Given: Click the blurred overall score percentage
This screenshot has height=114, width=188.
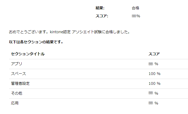Looking at the screenshot, I should pyautogui.click(x=136, y=16).
